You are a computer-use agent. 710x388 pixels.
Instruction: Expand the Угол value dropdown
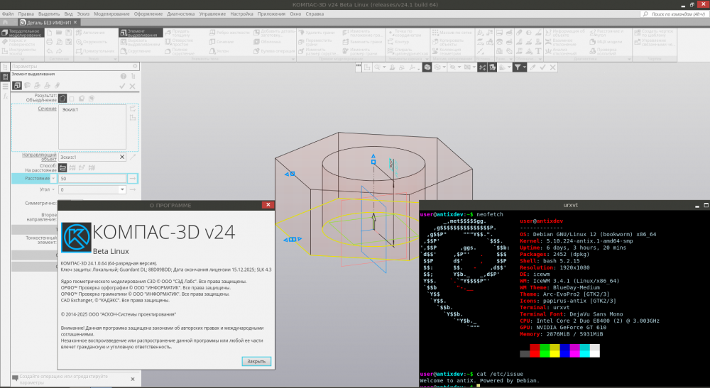(x=122, y=190)
